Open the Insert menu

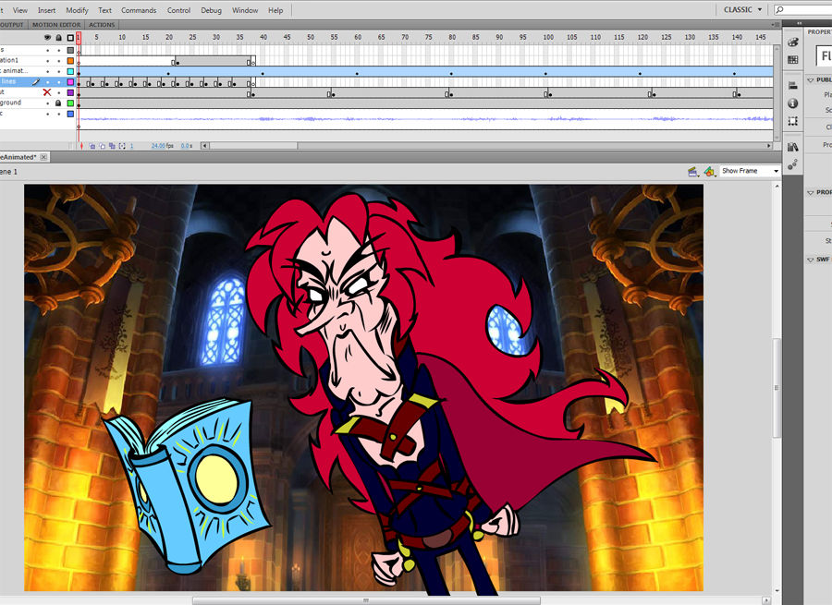pos(47,10)
